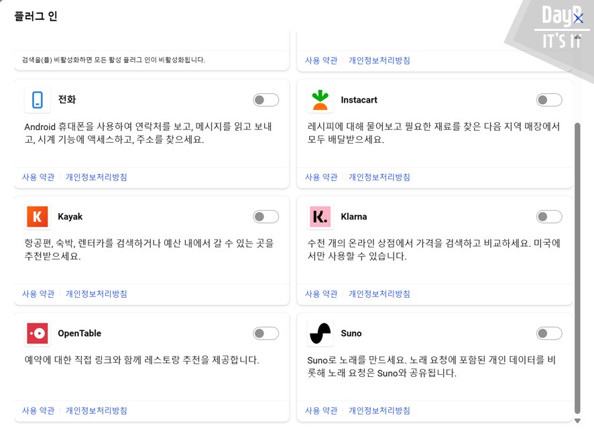Activate the Suno plugin toggle
Image resolution: width=594 pixels, height=436 pixels.
coord(549,333)
